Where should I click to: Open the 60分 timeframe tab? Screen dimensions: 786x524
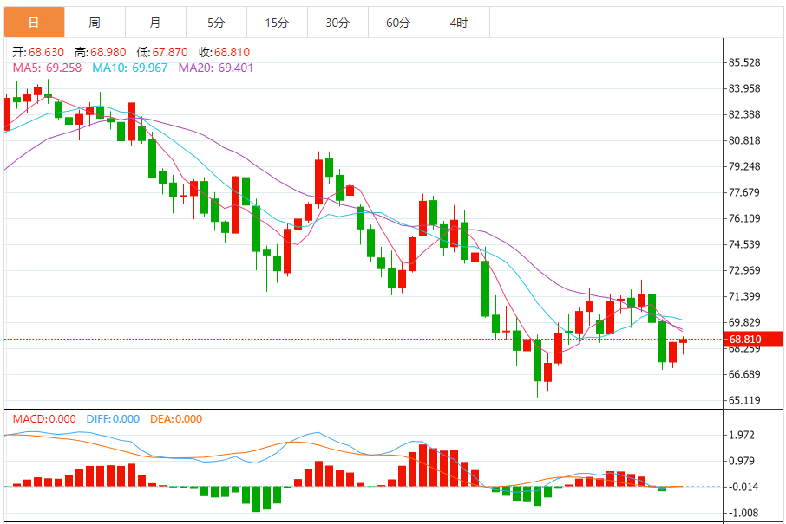(398, 22)
